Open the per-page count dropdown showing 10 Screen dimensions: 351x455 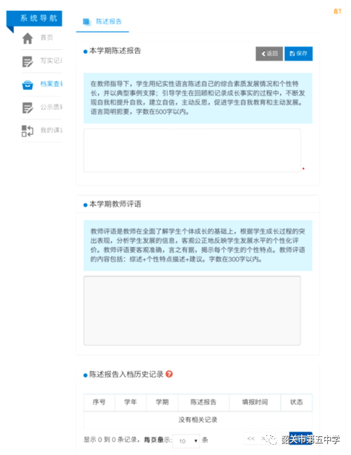186,441
